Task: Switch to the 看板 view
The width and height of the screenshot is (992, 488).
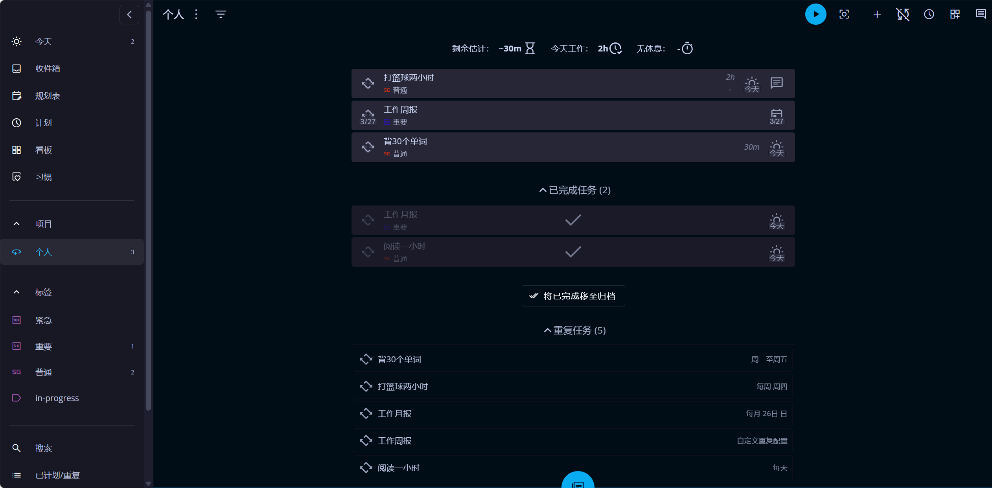Action: tap(43, 150)
